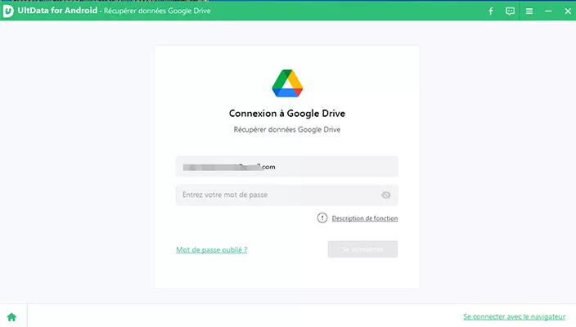Minimize the UltData window
Viewport: 576px width, 327px height.
pos(548,11)
